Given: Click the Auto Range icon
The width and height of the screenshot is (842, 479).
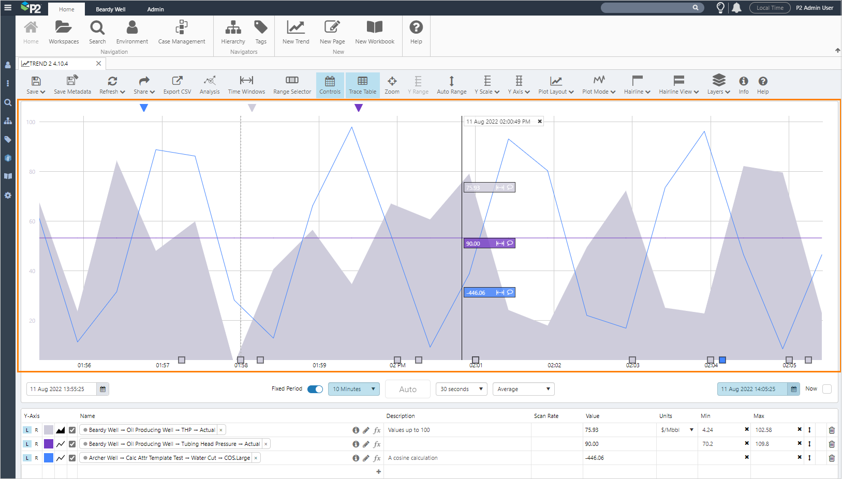Looking at the screenshot, I should (x=451, y=85).
